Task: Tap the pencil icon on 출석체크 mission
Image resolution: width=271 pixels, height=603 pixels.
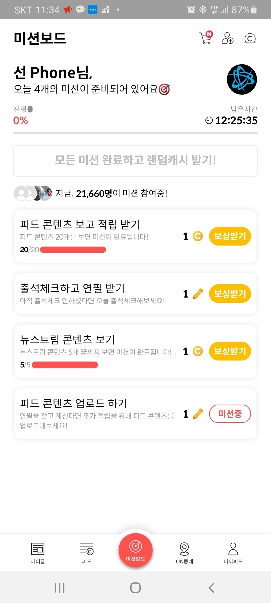Action: [198, 294]
